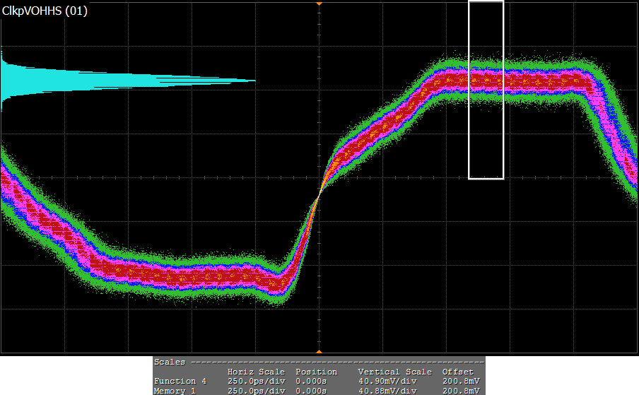Click Function 4 offset 200.8mV value

click(x=462, y=381)
